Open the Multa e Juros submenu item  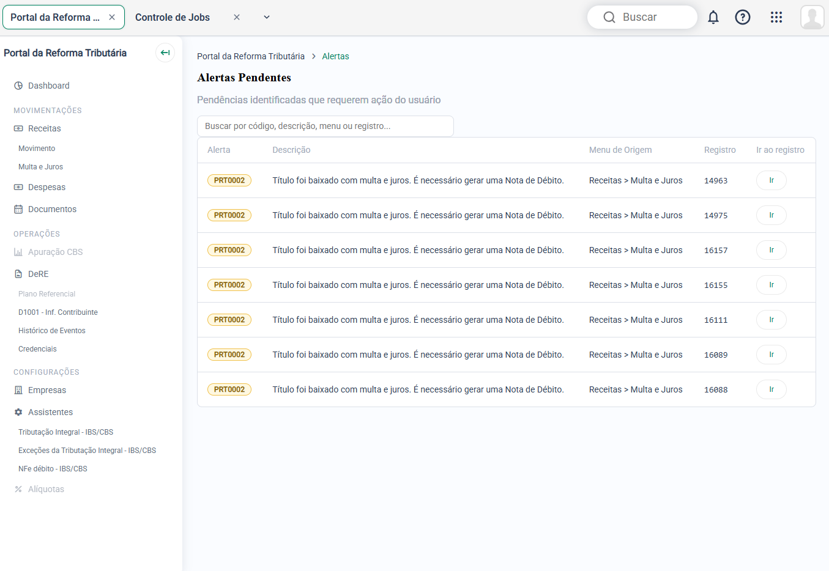coord(40,167)
